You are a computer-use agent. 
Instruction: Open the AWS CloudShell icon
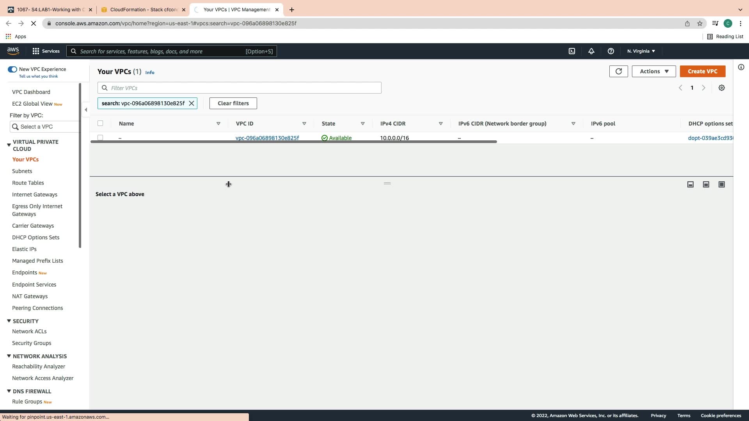point(572,51)
